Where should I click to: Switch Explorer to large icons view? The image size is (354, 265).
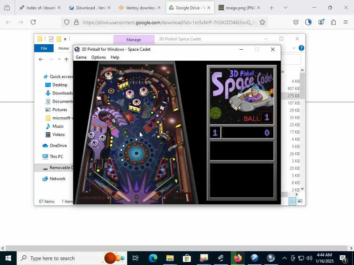click(300, 201)
